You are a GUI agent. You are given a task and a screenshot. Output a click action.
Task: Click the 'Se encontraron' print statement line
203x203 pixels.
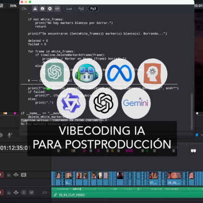(x=97, y=34)
